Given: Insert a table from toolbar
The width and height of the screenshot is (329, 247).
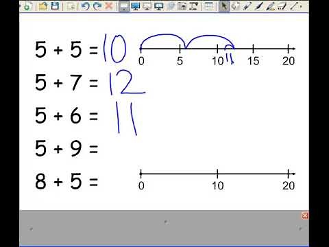Looking at the screenshot, I should (208, 6).
